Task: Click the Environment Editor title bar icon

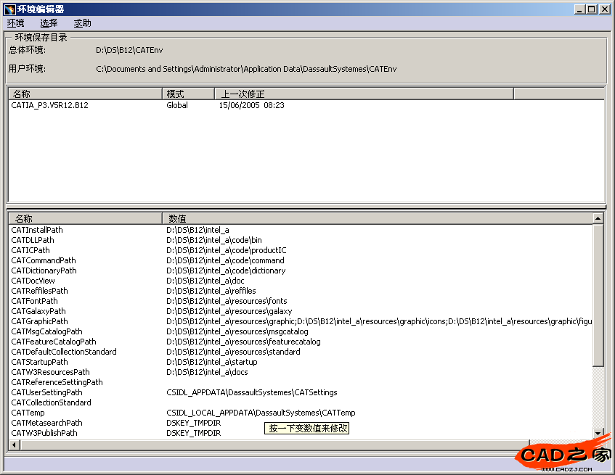Action: [9, 9]
